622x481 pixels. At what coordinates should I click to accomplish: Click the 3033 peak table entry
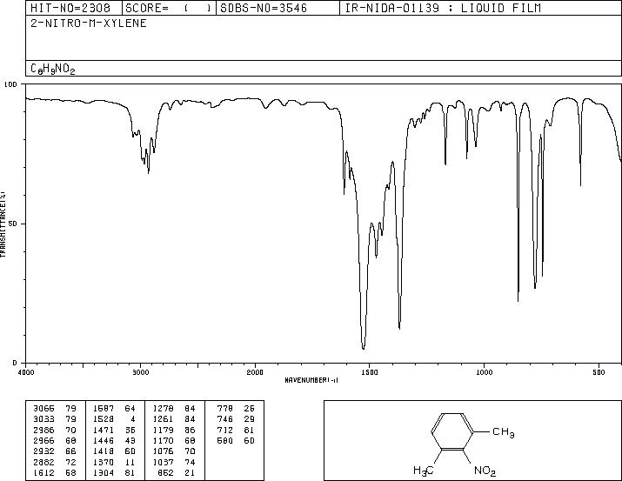(44, 419)
